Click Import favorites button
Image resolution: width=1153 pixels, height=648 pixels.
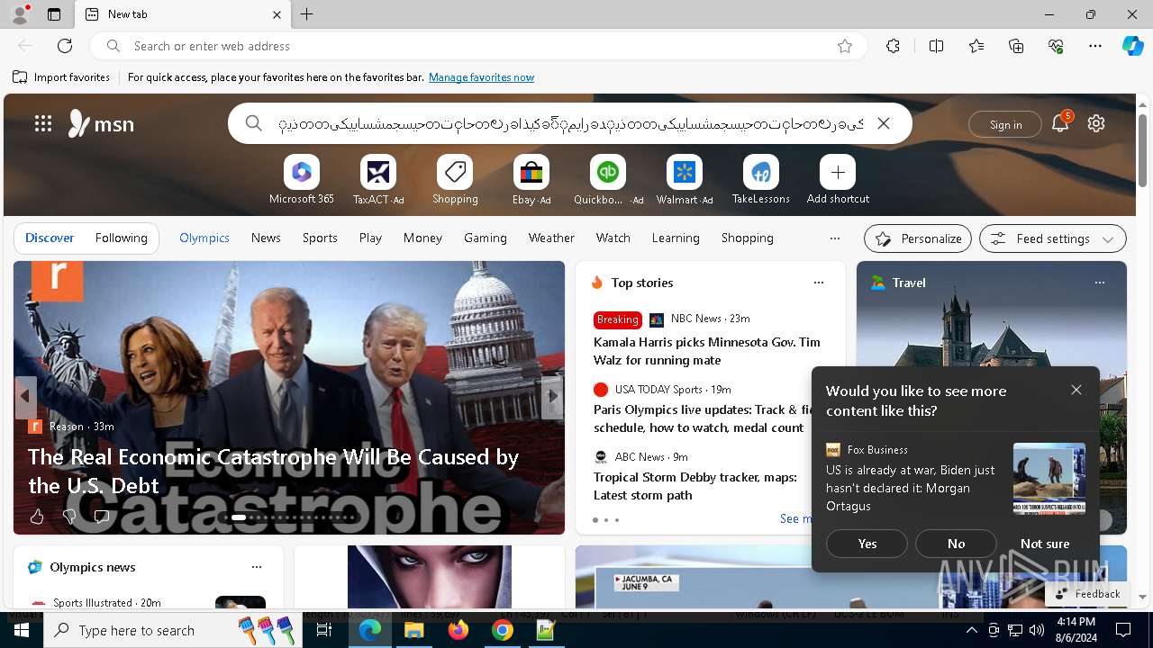[x=61, y=77]
